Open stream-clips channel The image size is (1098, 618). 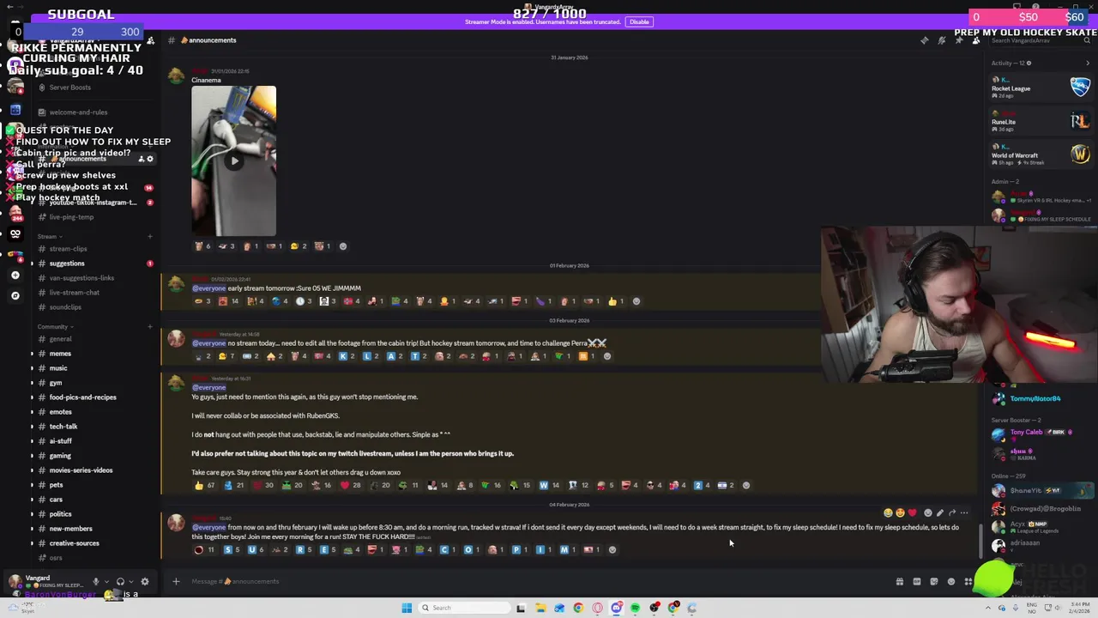tap(68, 249)
